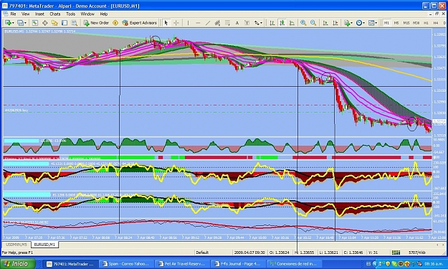Toggle the Market Watch window icon

coord(35,23)
